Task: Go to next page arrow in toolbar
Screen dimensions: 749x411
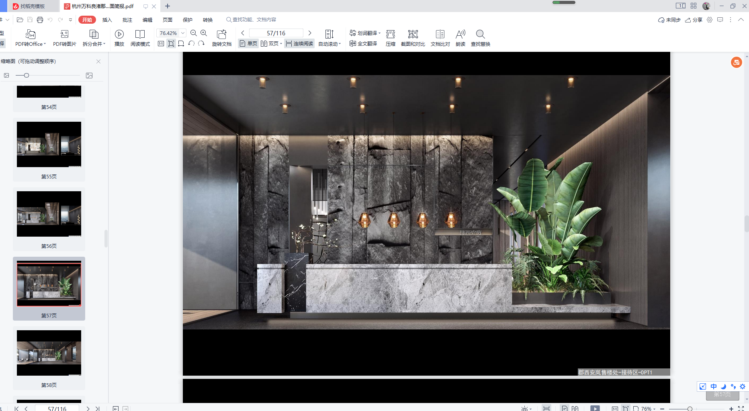Action: point(310,33)
